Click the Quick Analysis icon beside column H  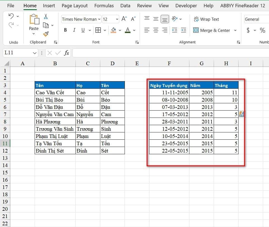coord(242,114)
